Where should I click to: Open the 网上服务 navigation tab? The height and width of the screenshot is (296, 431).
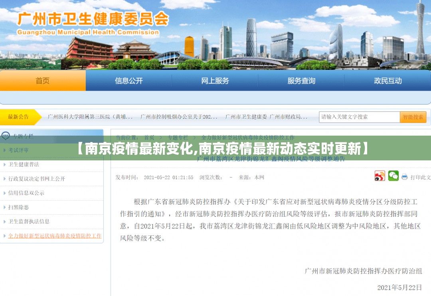coord(215,81)
